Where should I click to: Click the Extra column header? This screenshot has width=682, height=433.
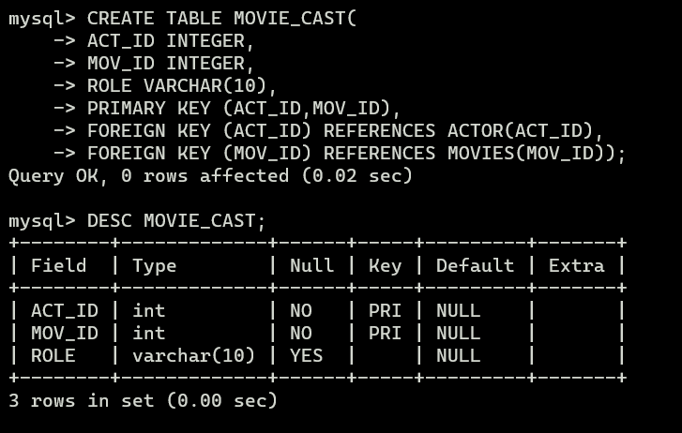[x=576, y=265]
